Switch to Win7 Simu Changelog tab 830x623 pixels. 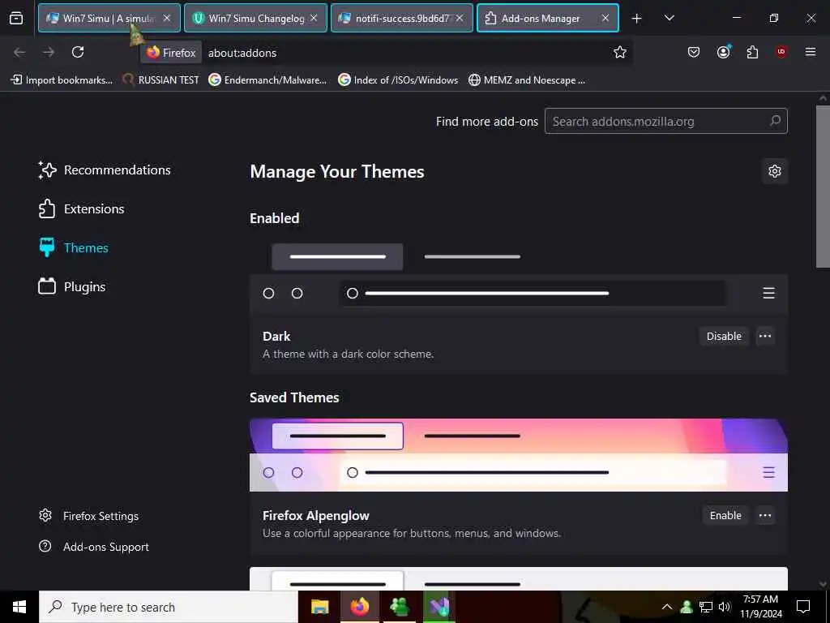pos(255,18)
